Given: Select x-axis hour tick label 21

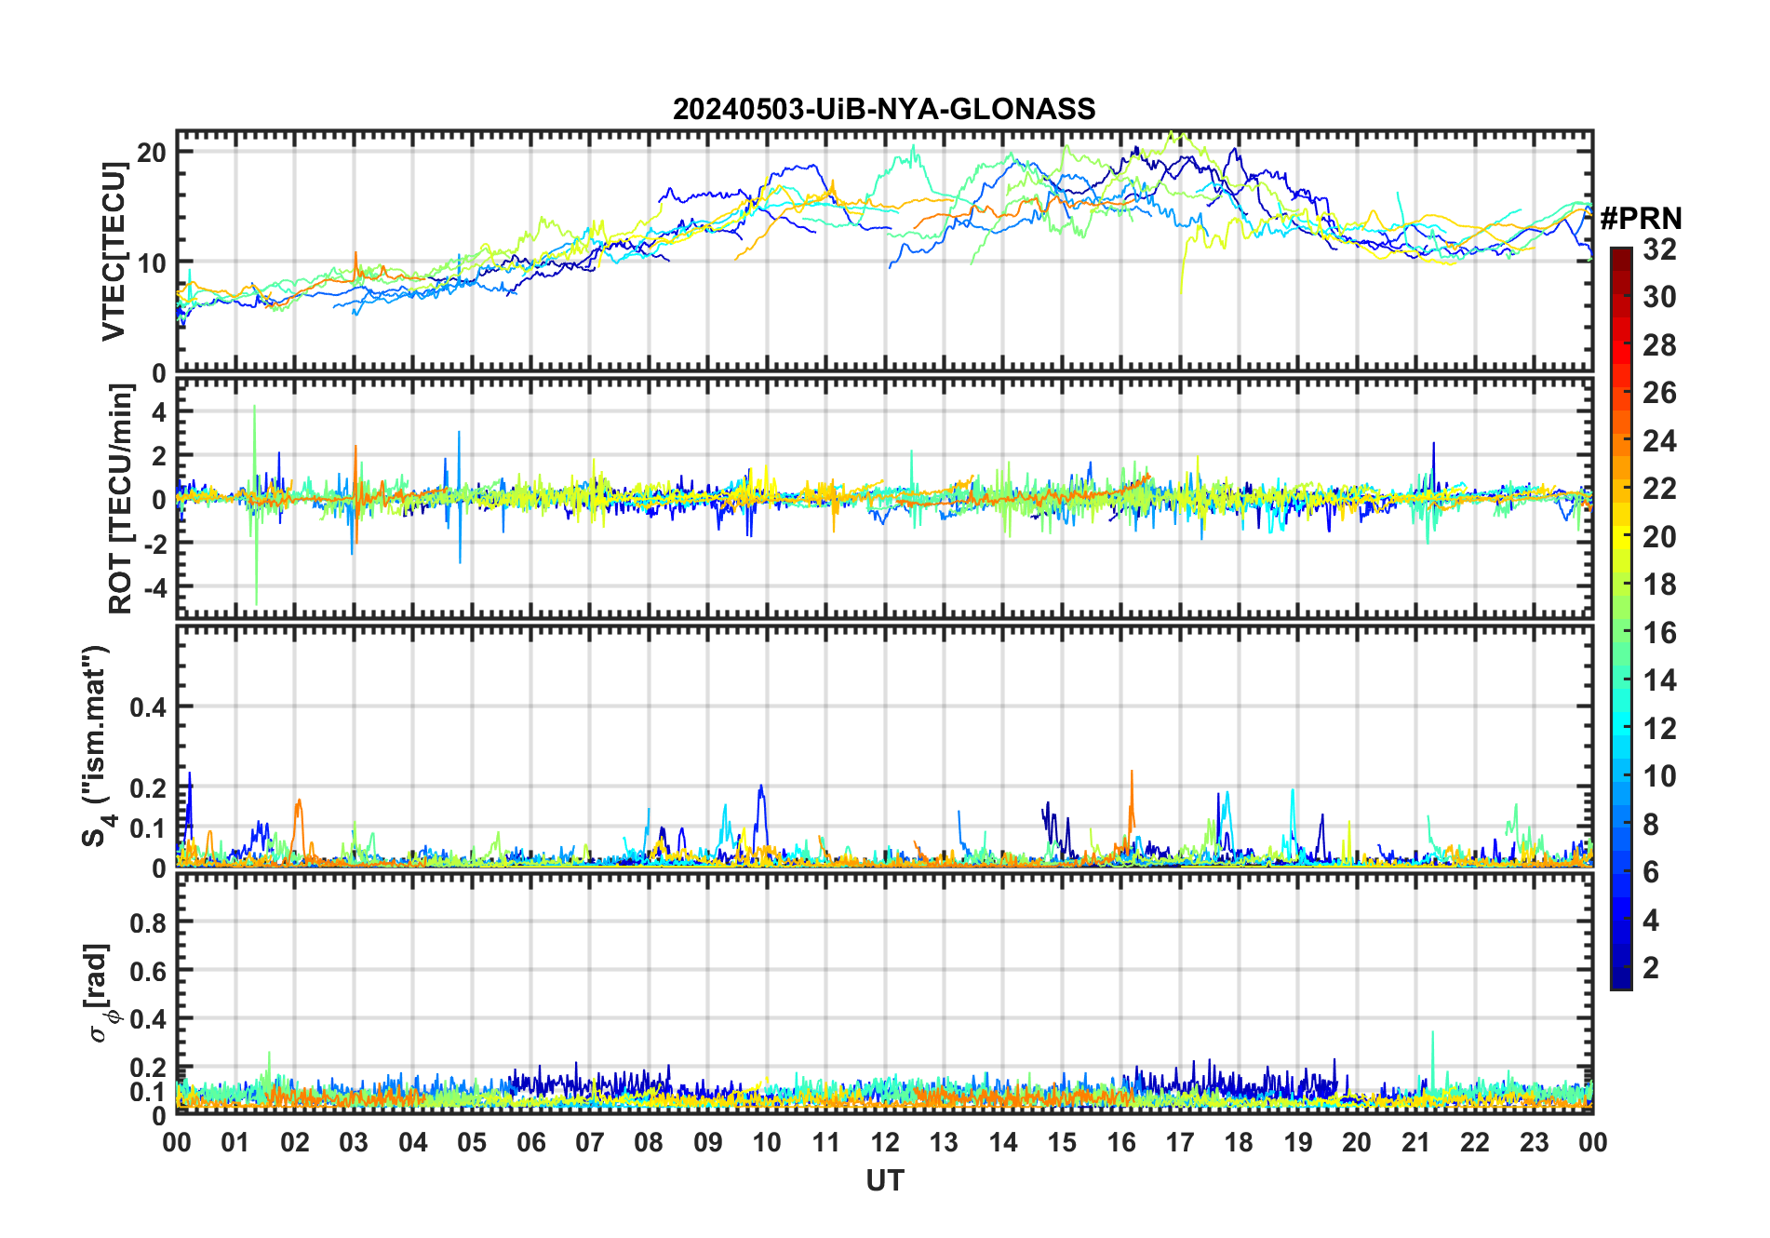Looking at the screenshot, I should [x=1415, y=1142].
